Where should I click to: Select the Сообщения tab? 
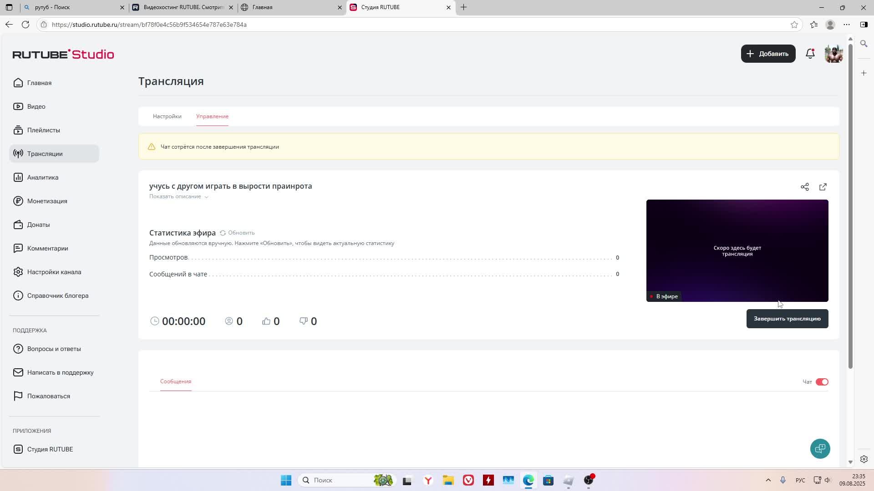(176, 381)
